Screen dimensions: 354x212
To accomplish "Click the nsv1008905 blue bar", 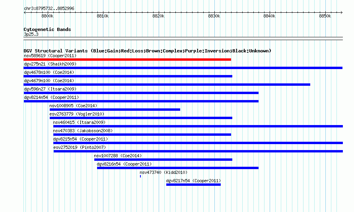I will (x=115, y=110).
